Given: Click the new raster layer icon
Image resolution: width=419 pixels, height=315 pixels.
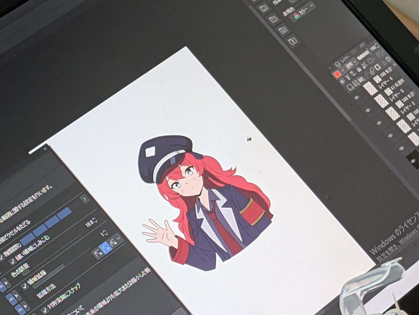Looking at the screenshot, I should (x=350, y=87).
